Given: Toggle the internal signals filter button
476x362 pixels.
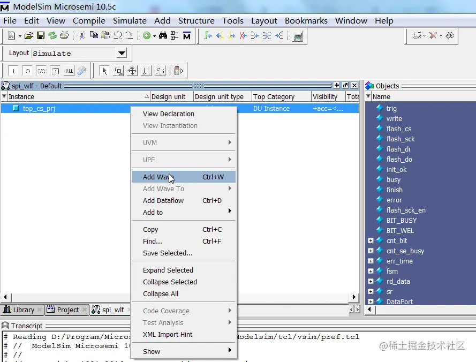Looking at the screenshot, I should [x=55, y=71].
